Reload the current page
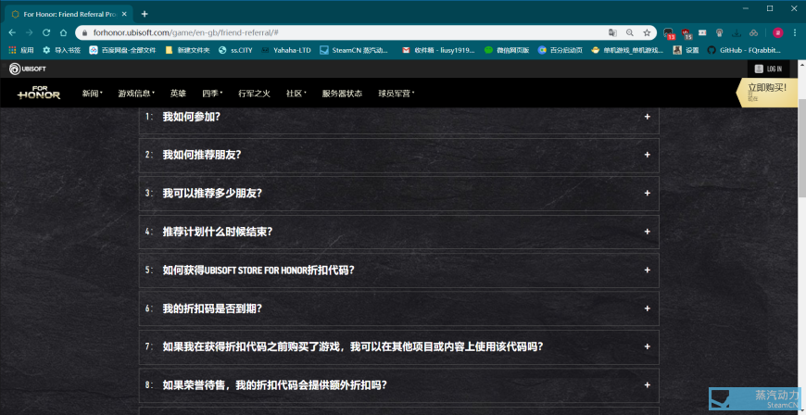This screenshot has height=415, width=806. (46, 32)
